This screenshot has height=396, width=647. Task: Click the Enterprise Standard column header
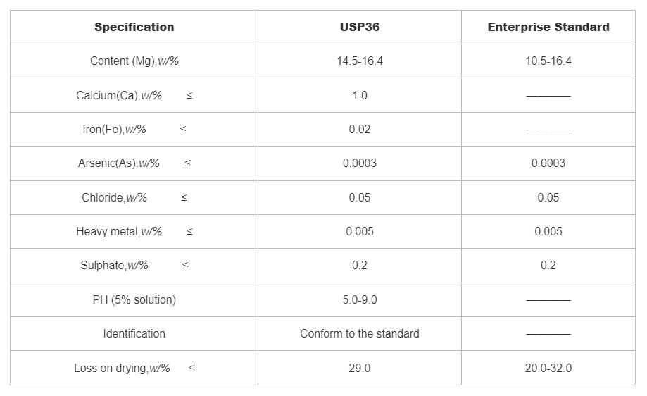tap(548, 27)
